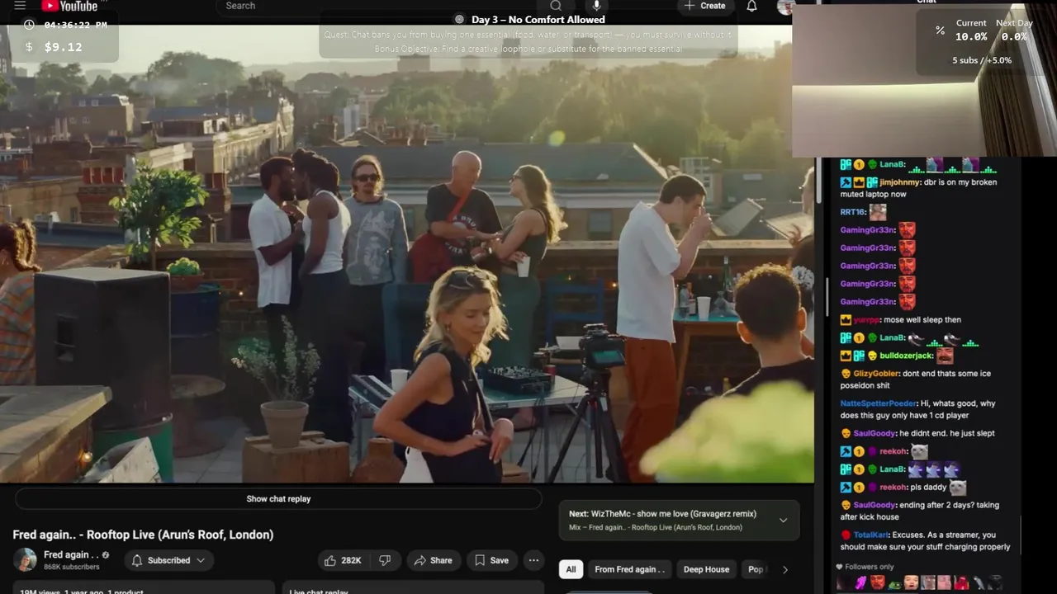This screenshot has height=594, width=1057.
Task: Click the Next Day 0.0% value
Action: pyautogui.click(x=1014, y=36)
